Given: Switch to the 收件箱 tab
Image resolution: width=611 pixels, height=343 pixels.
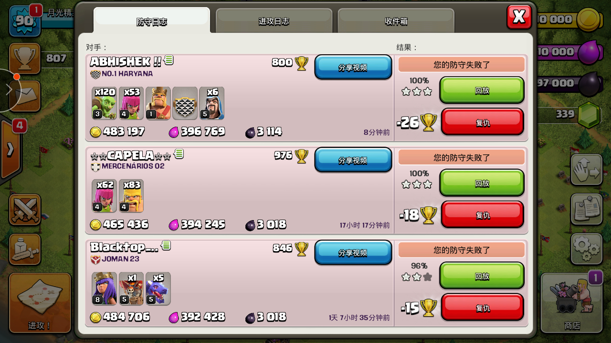Looking at the screenshot, I should (396, 21).
